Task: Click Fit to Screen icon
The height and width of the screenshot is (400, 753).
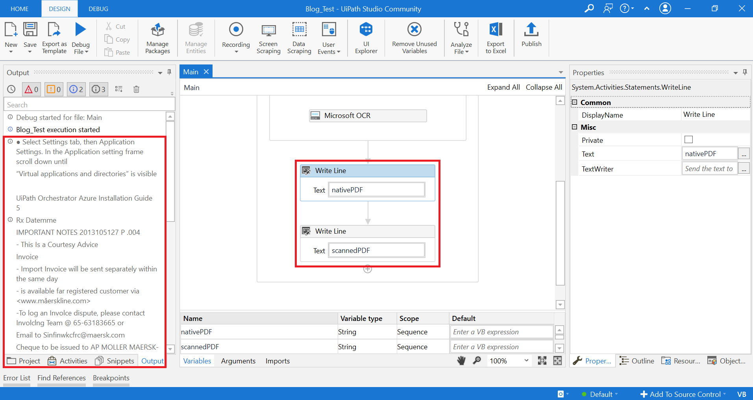Action: tap(542, 361)
